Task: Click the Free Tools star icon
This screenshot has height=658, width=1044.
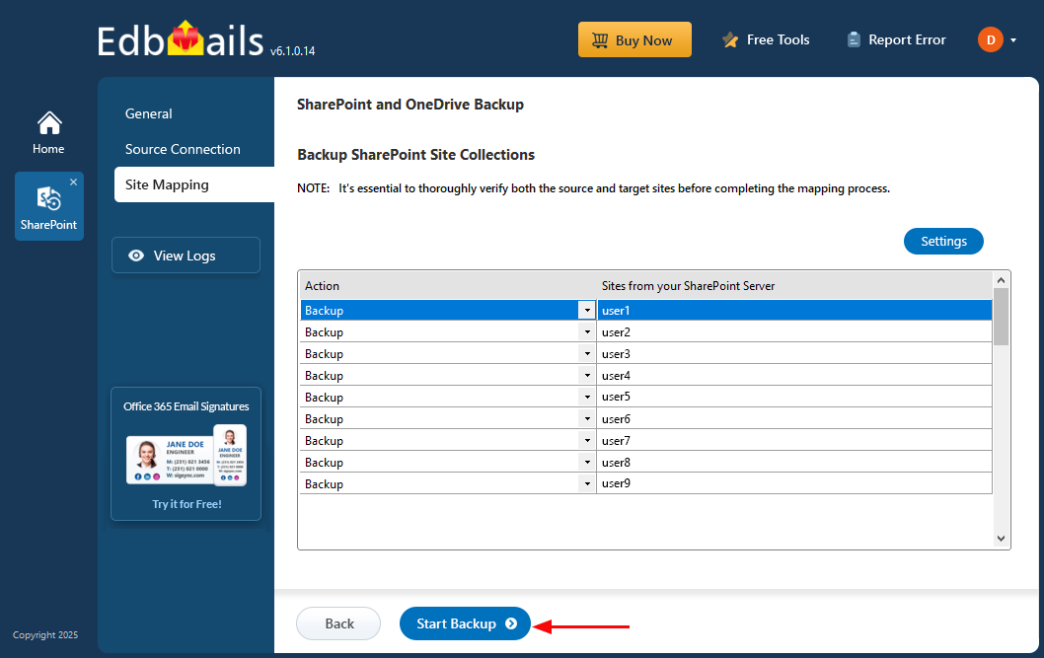Action: pos(730,39)
